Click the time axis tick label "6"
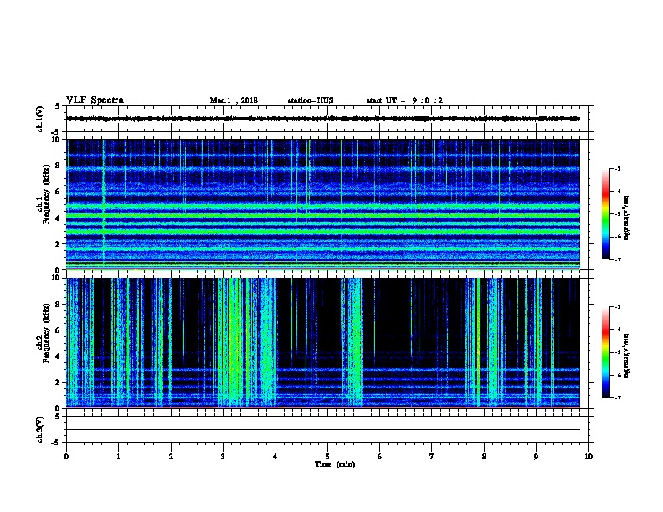This screenshot has height=512, width=663. pyautogui.click(x=380, y=456)
